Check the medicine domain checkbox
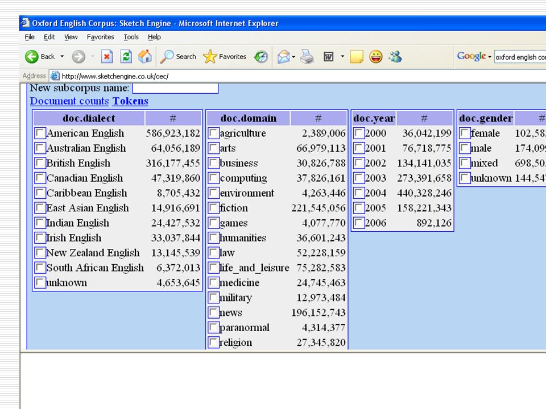This screenshot has height=409, width=546. 213,282
